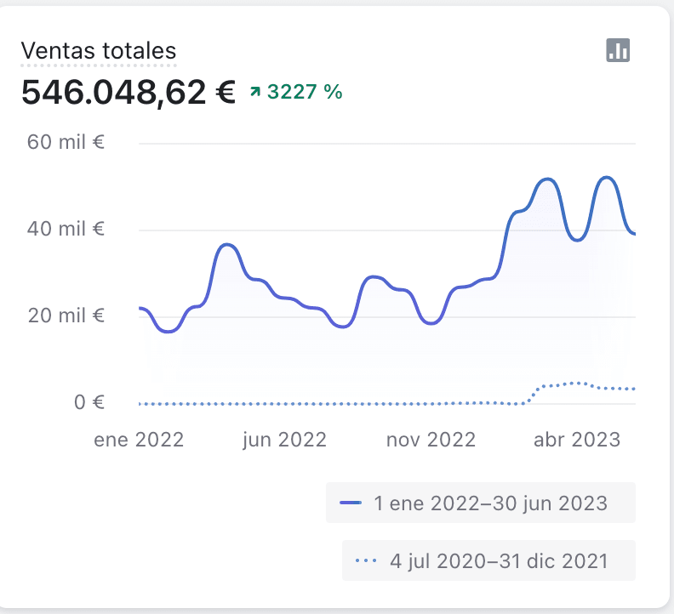
Task: Select the ene 2022 axis label
Action: [x=139, y=440]
